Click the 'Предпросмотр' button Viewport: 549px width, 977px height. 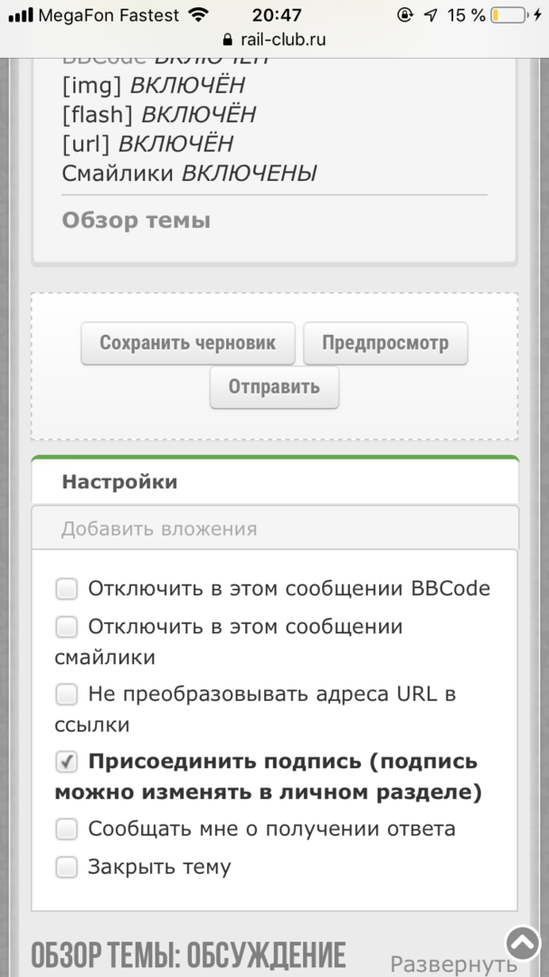point(385,344)
